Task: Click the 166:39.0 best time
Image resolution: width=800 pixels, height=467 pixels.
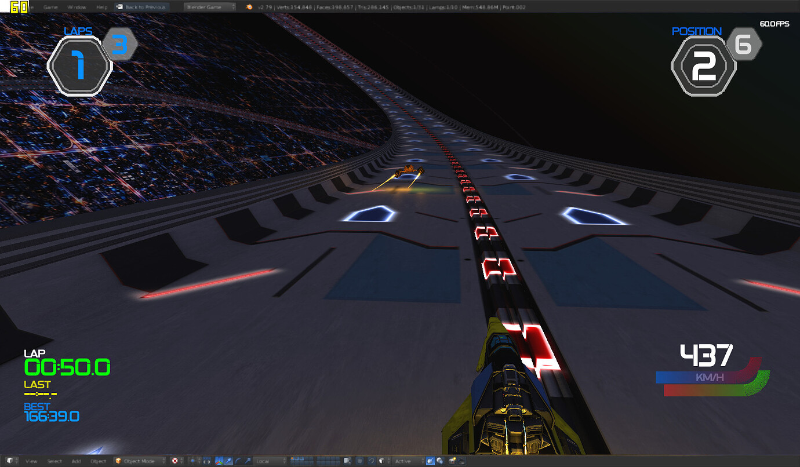Action: [x=52, y=416]
